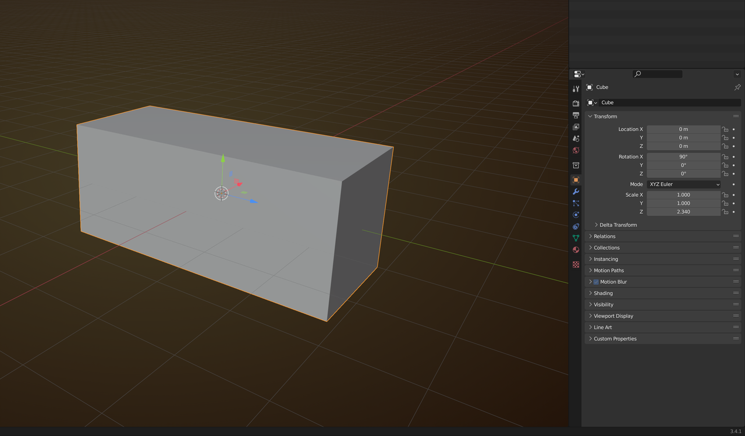This screenshot has height=436, width=745.
Task: Lock the Rotation X value
Action: pos(725,157)
